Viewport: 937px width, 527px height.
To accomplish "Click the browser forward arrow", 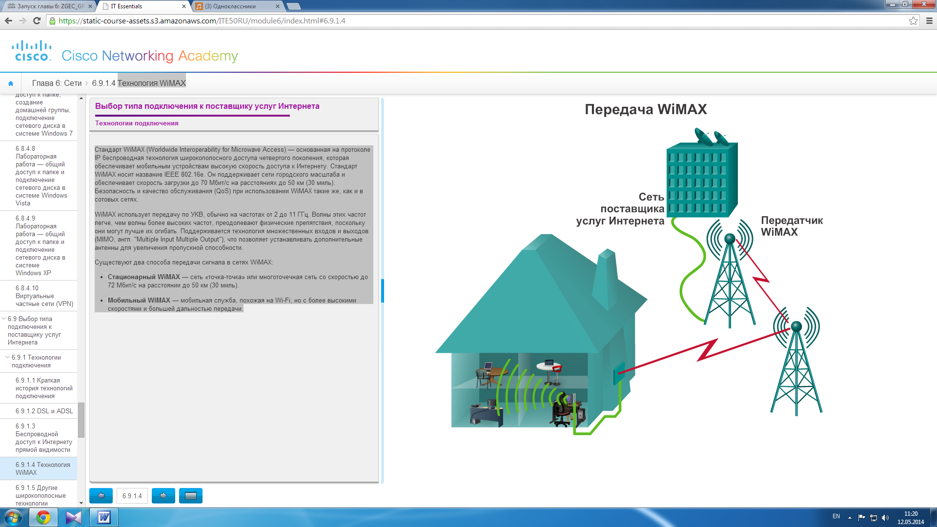I will (22, 20).
